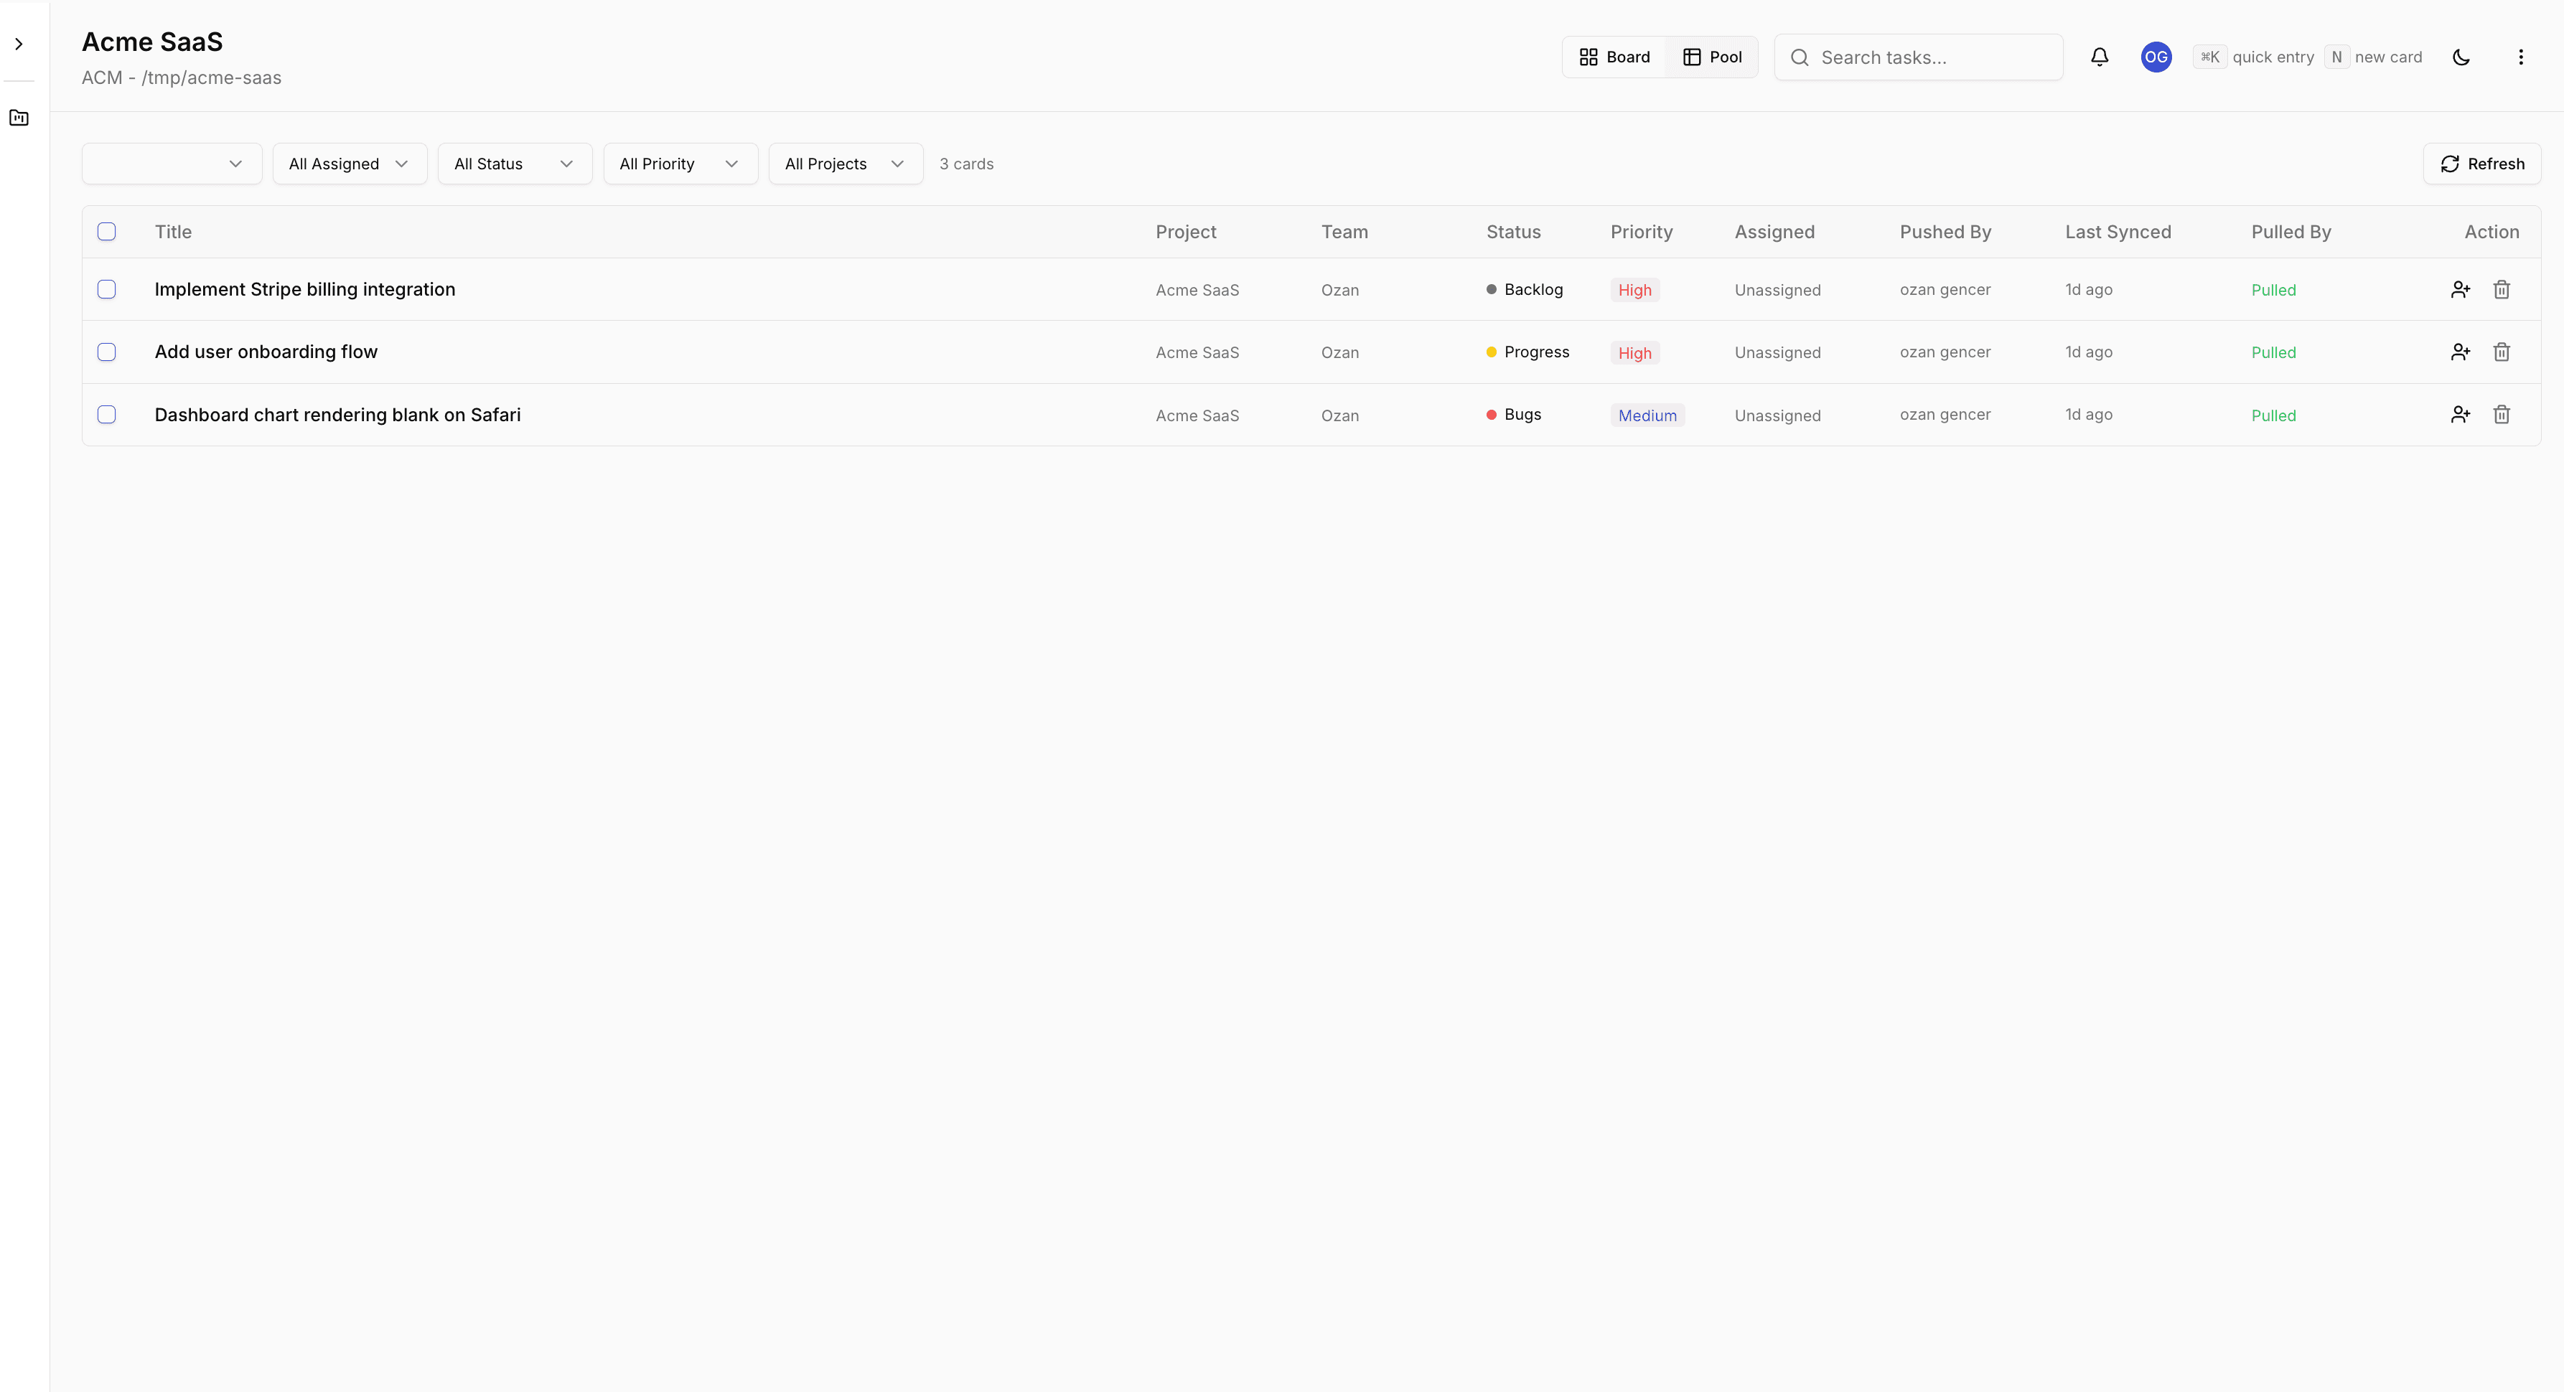This screenshot has height=1392, width=2564.
Task: Open the All Projects dropdown
Action: 845,164
